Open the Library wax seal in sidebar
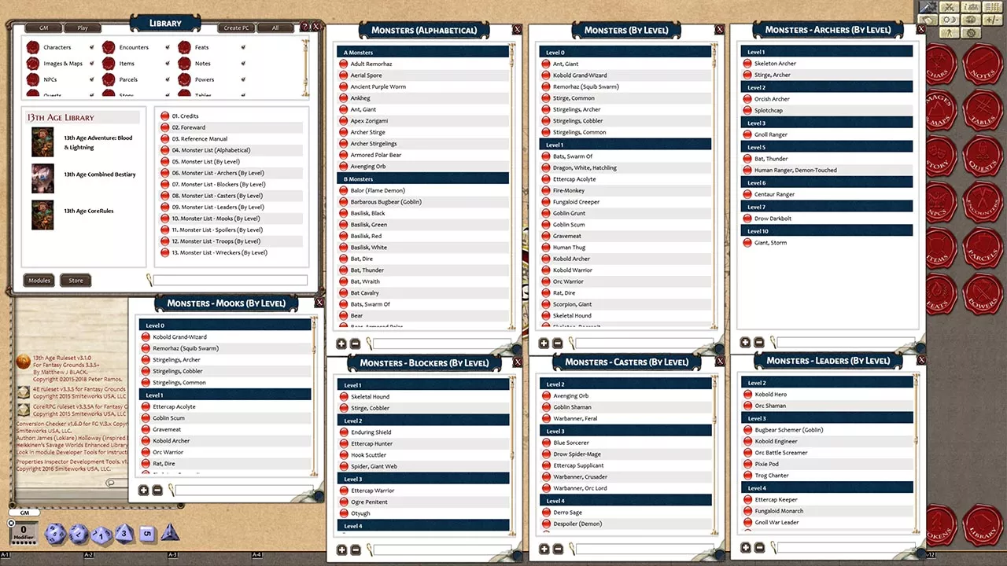 pos(982,524)
